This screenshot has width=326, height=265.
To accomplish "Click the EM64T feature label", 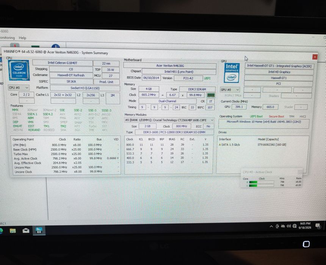I will (17, 126).
